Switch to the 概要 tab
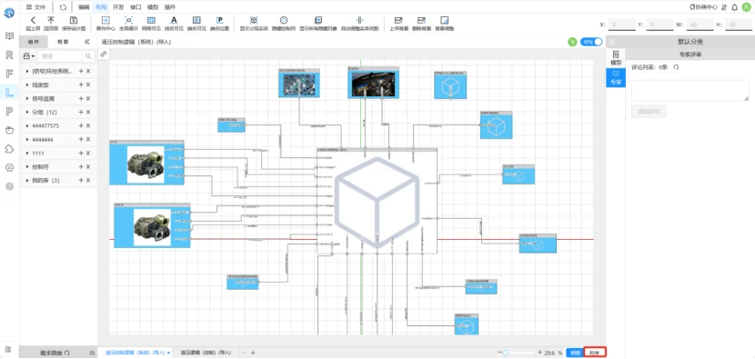 [63, 42]
